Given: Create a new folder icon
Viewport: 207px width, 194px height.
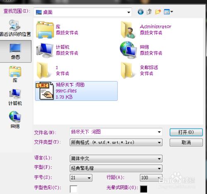Looking at the screenshot, I should [158, 12].
